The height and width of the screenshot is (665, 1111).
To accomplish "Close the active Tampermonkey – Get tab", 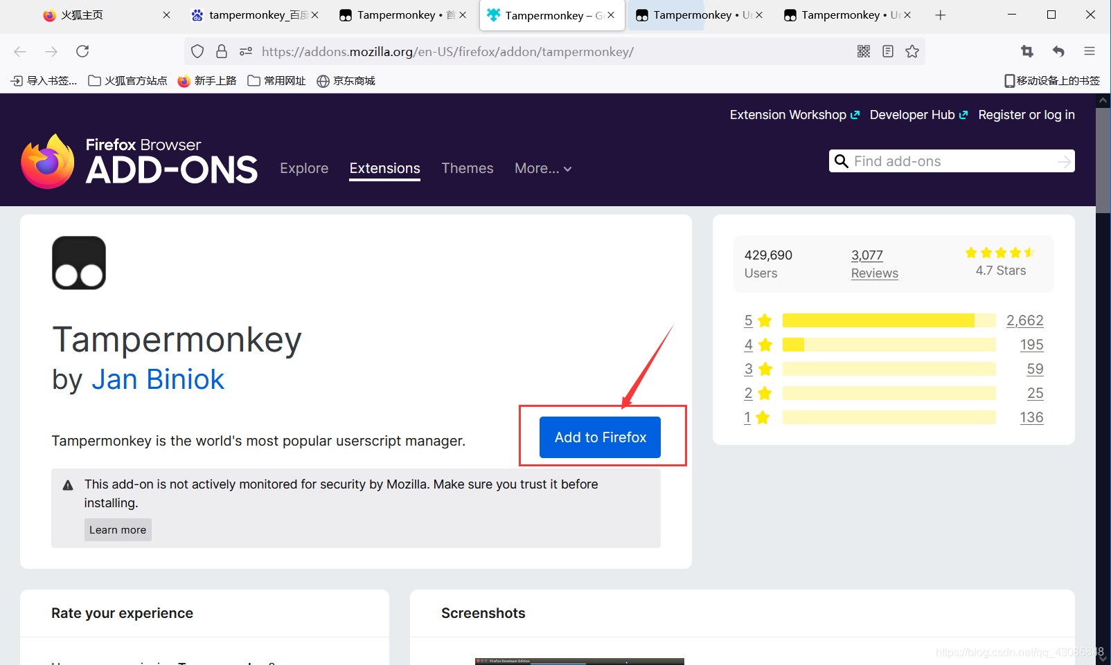I will point(611,15).
